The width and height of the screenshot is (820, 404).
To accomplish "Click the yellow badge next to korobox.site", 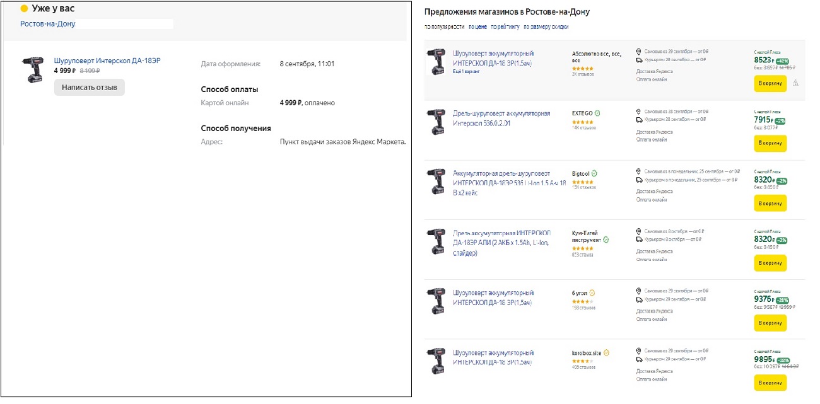I will 606,353.
